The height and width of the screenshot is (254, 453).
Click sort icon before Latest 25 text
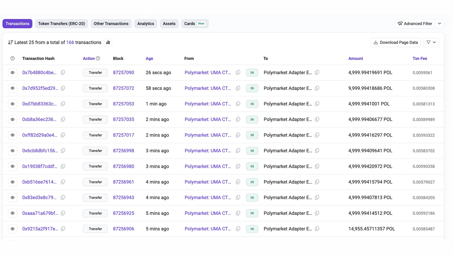[11, 42]
